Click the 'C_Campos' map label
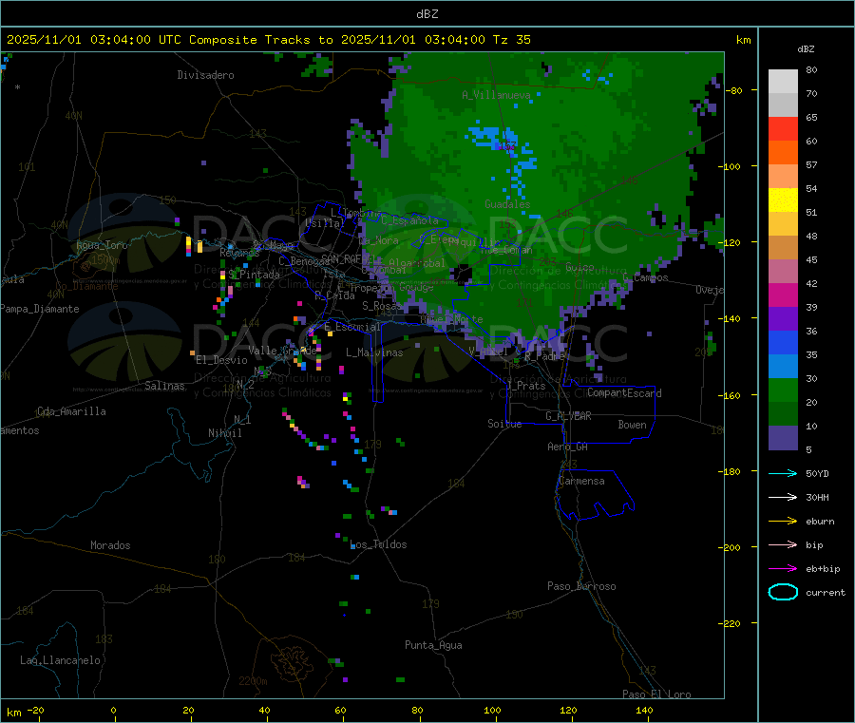 (x=645, y=277)
